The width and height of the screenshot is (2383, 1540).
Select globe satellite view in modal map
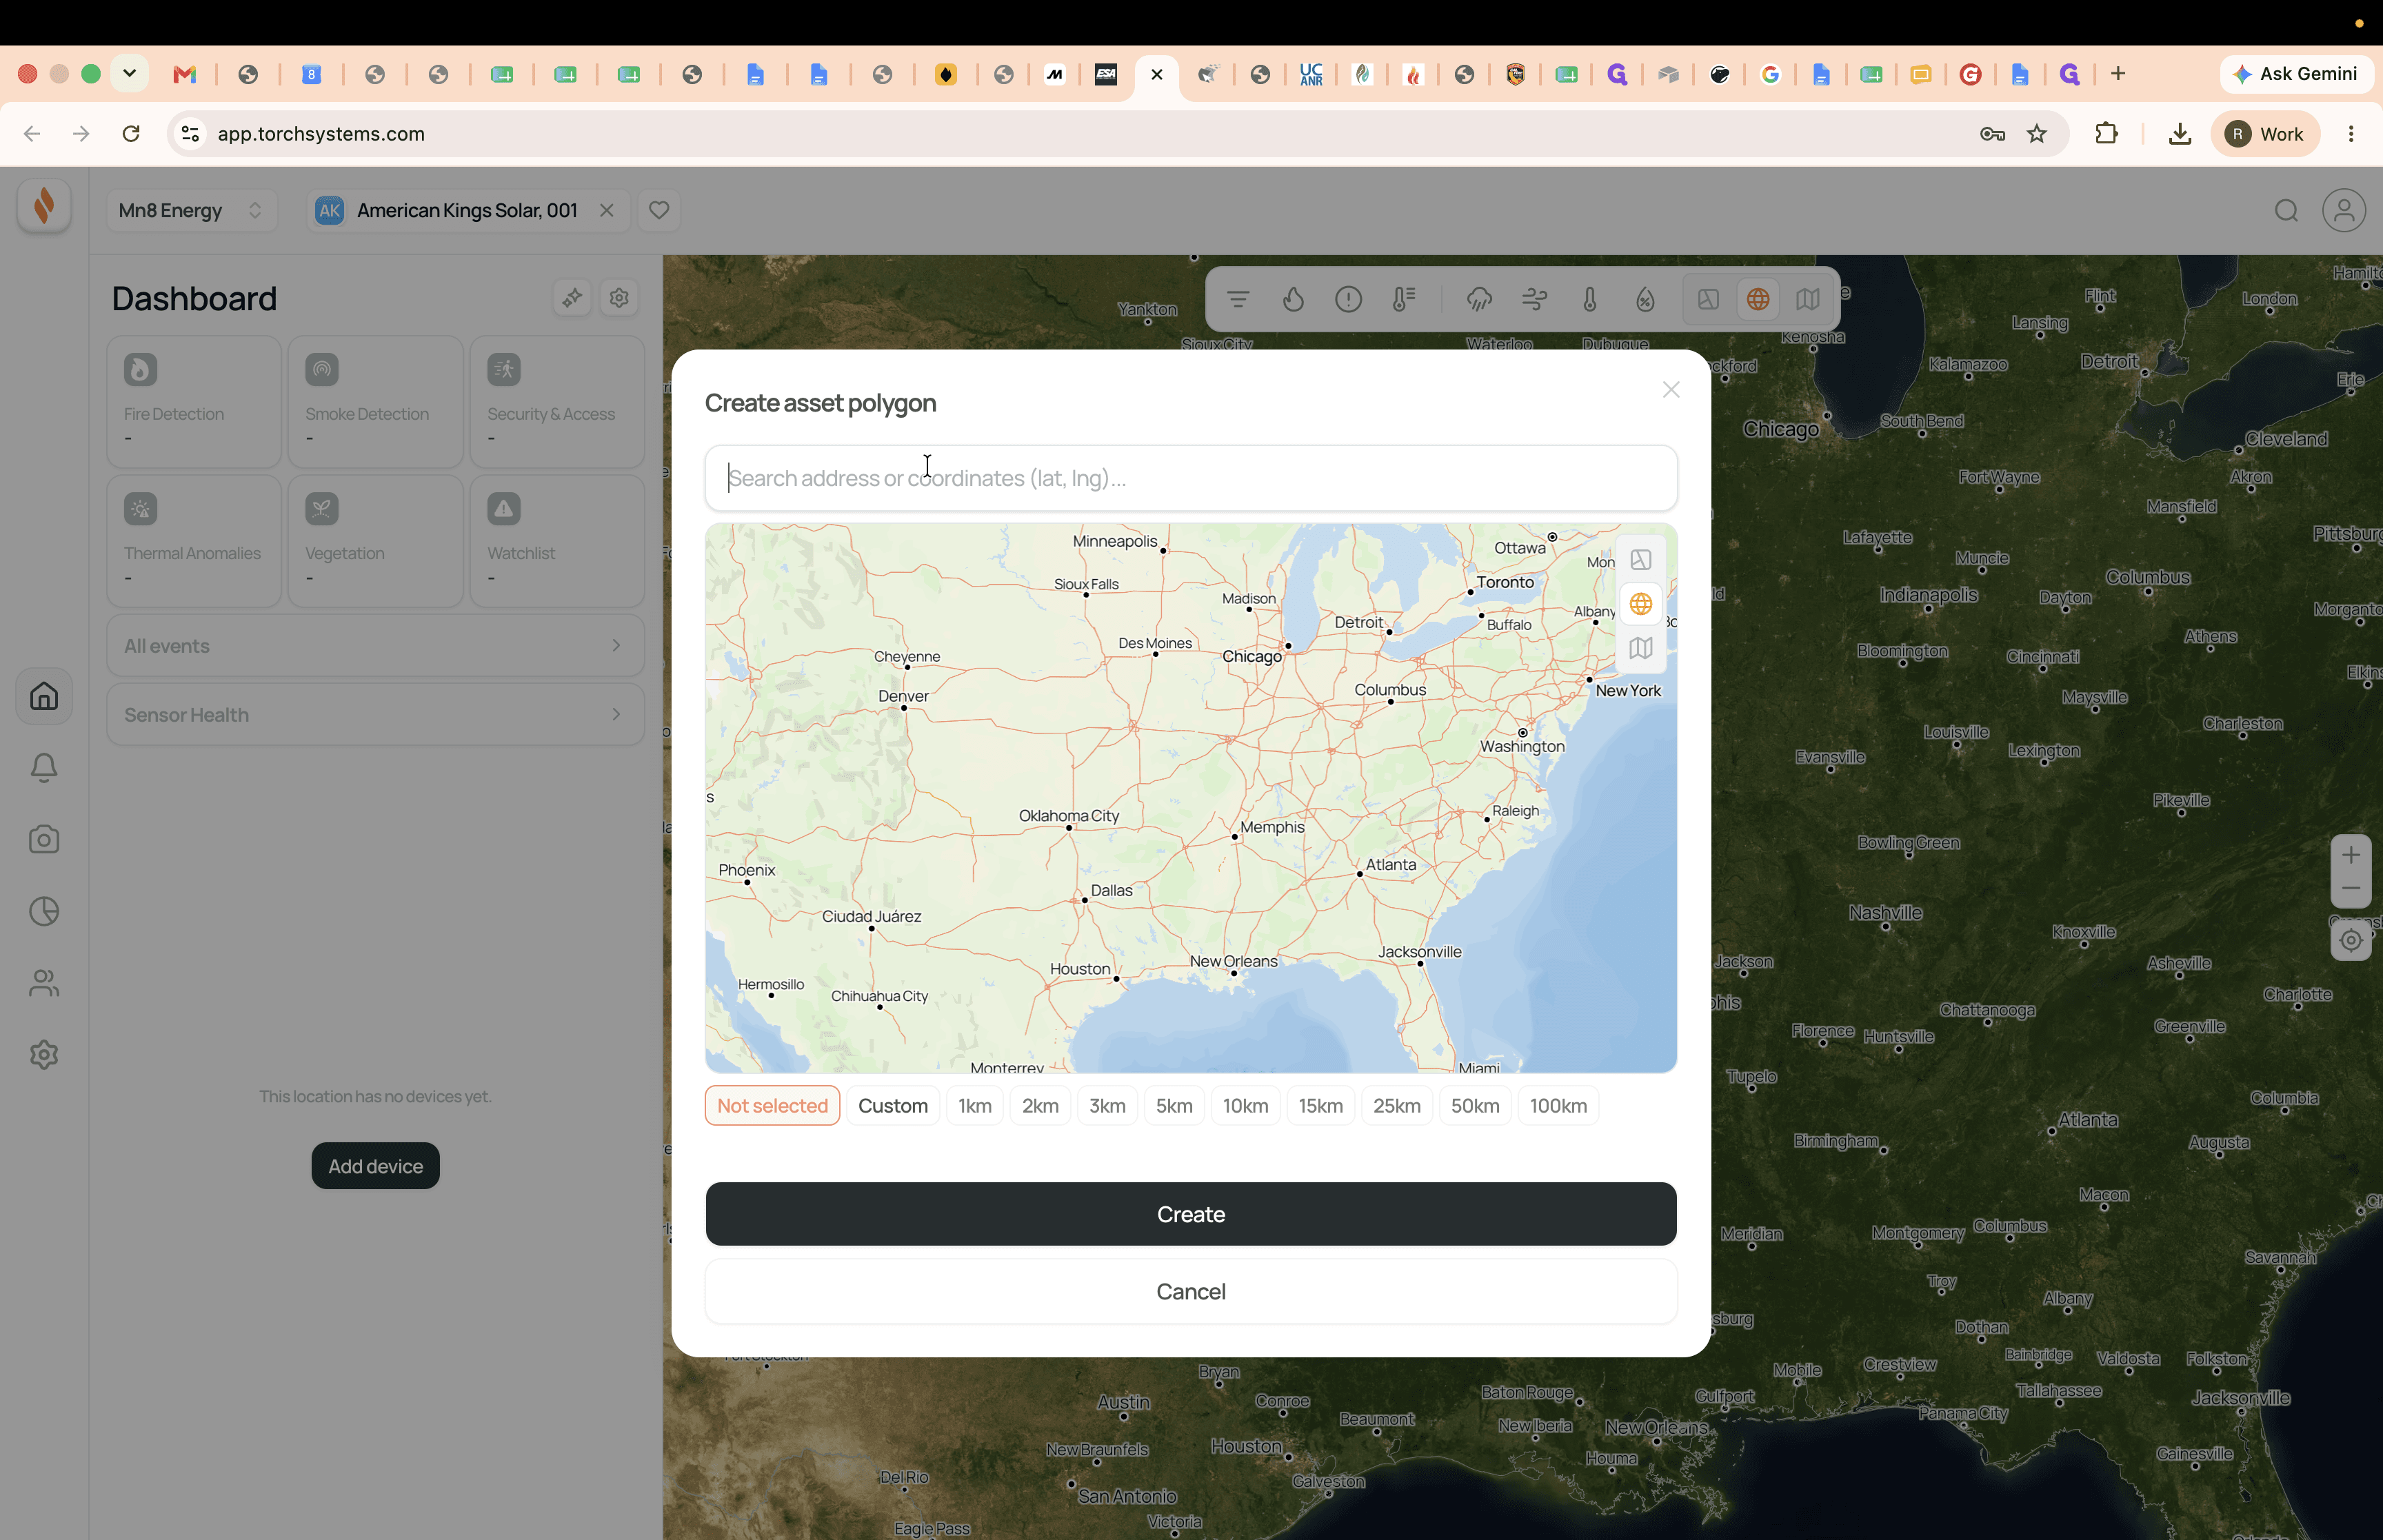pos(1641,604)
